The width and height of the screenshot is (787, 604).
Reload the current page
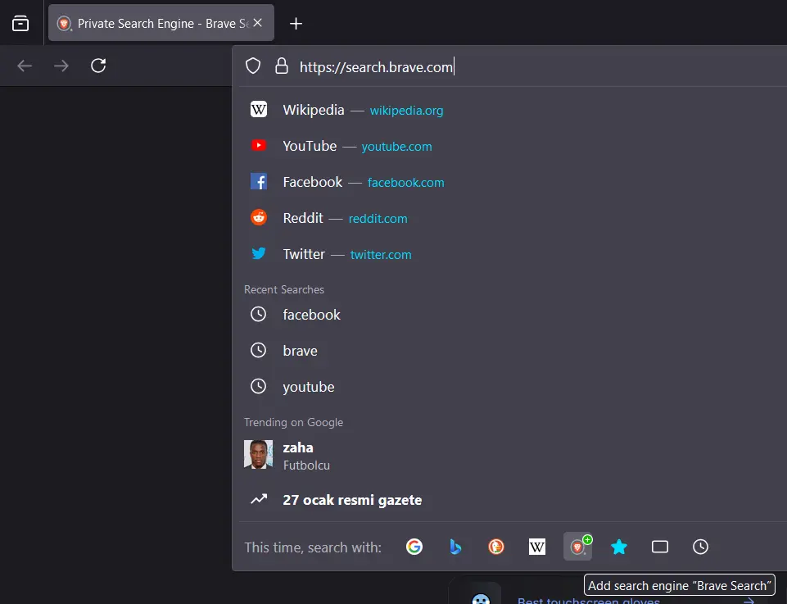coord(98,66)
